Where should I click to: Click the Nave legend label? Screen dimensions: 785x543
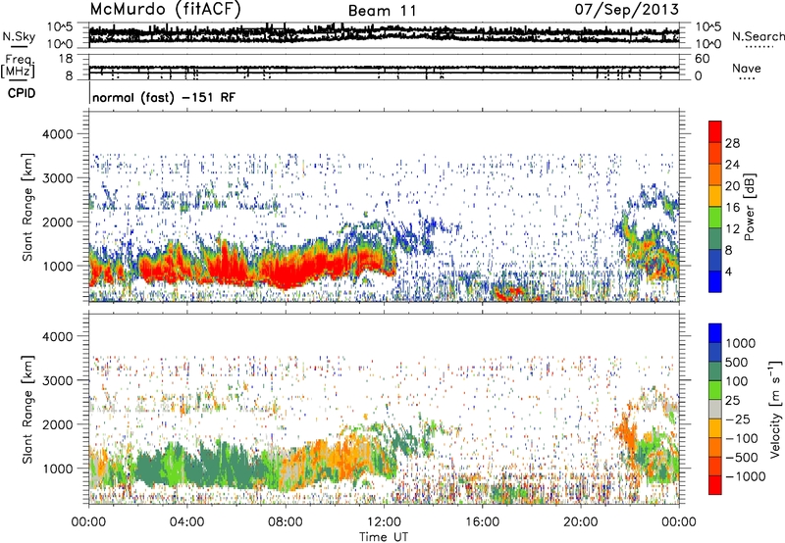point(747,68)
